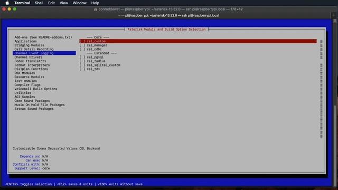The height and width of the screenshot is (190, 338).
Task: Toggle the cel_manager checkbox
Action: (82, 45)
